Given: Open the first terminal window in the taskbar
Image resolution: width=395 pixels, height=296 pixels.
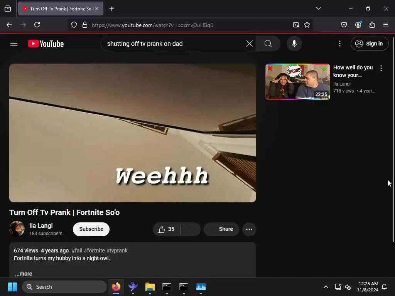Looking at the screenshot, I should point(167,287).
